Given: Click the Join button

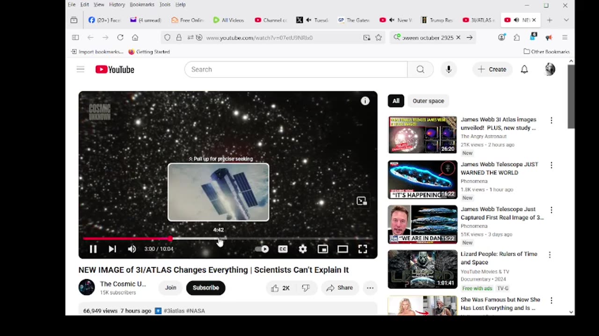Looking at the screenshot, I should pos(170,288).
